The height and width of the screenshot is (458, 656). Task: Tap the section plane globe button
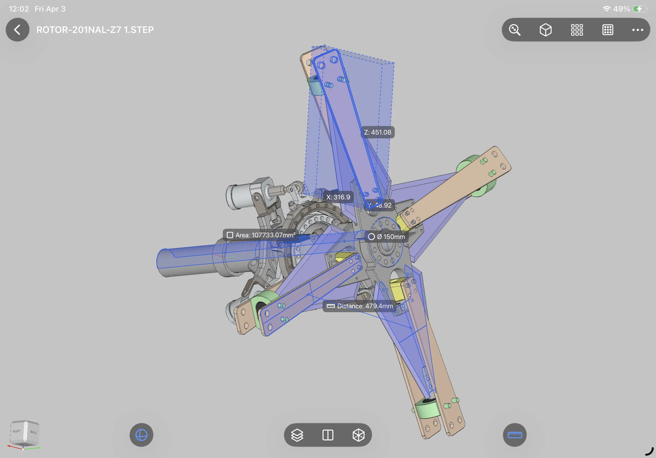tap(141, 435)
